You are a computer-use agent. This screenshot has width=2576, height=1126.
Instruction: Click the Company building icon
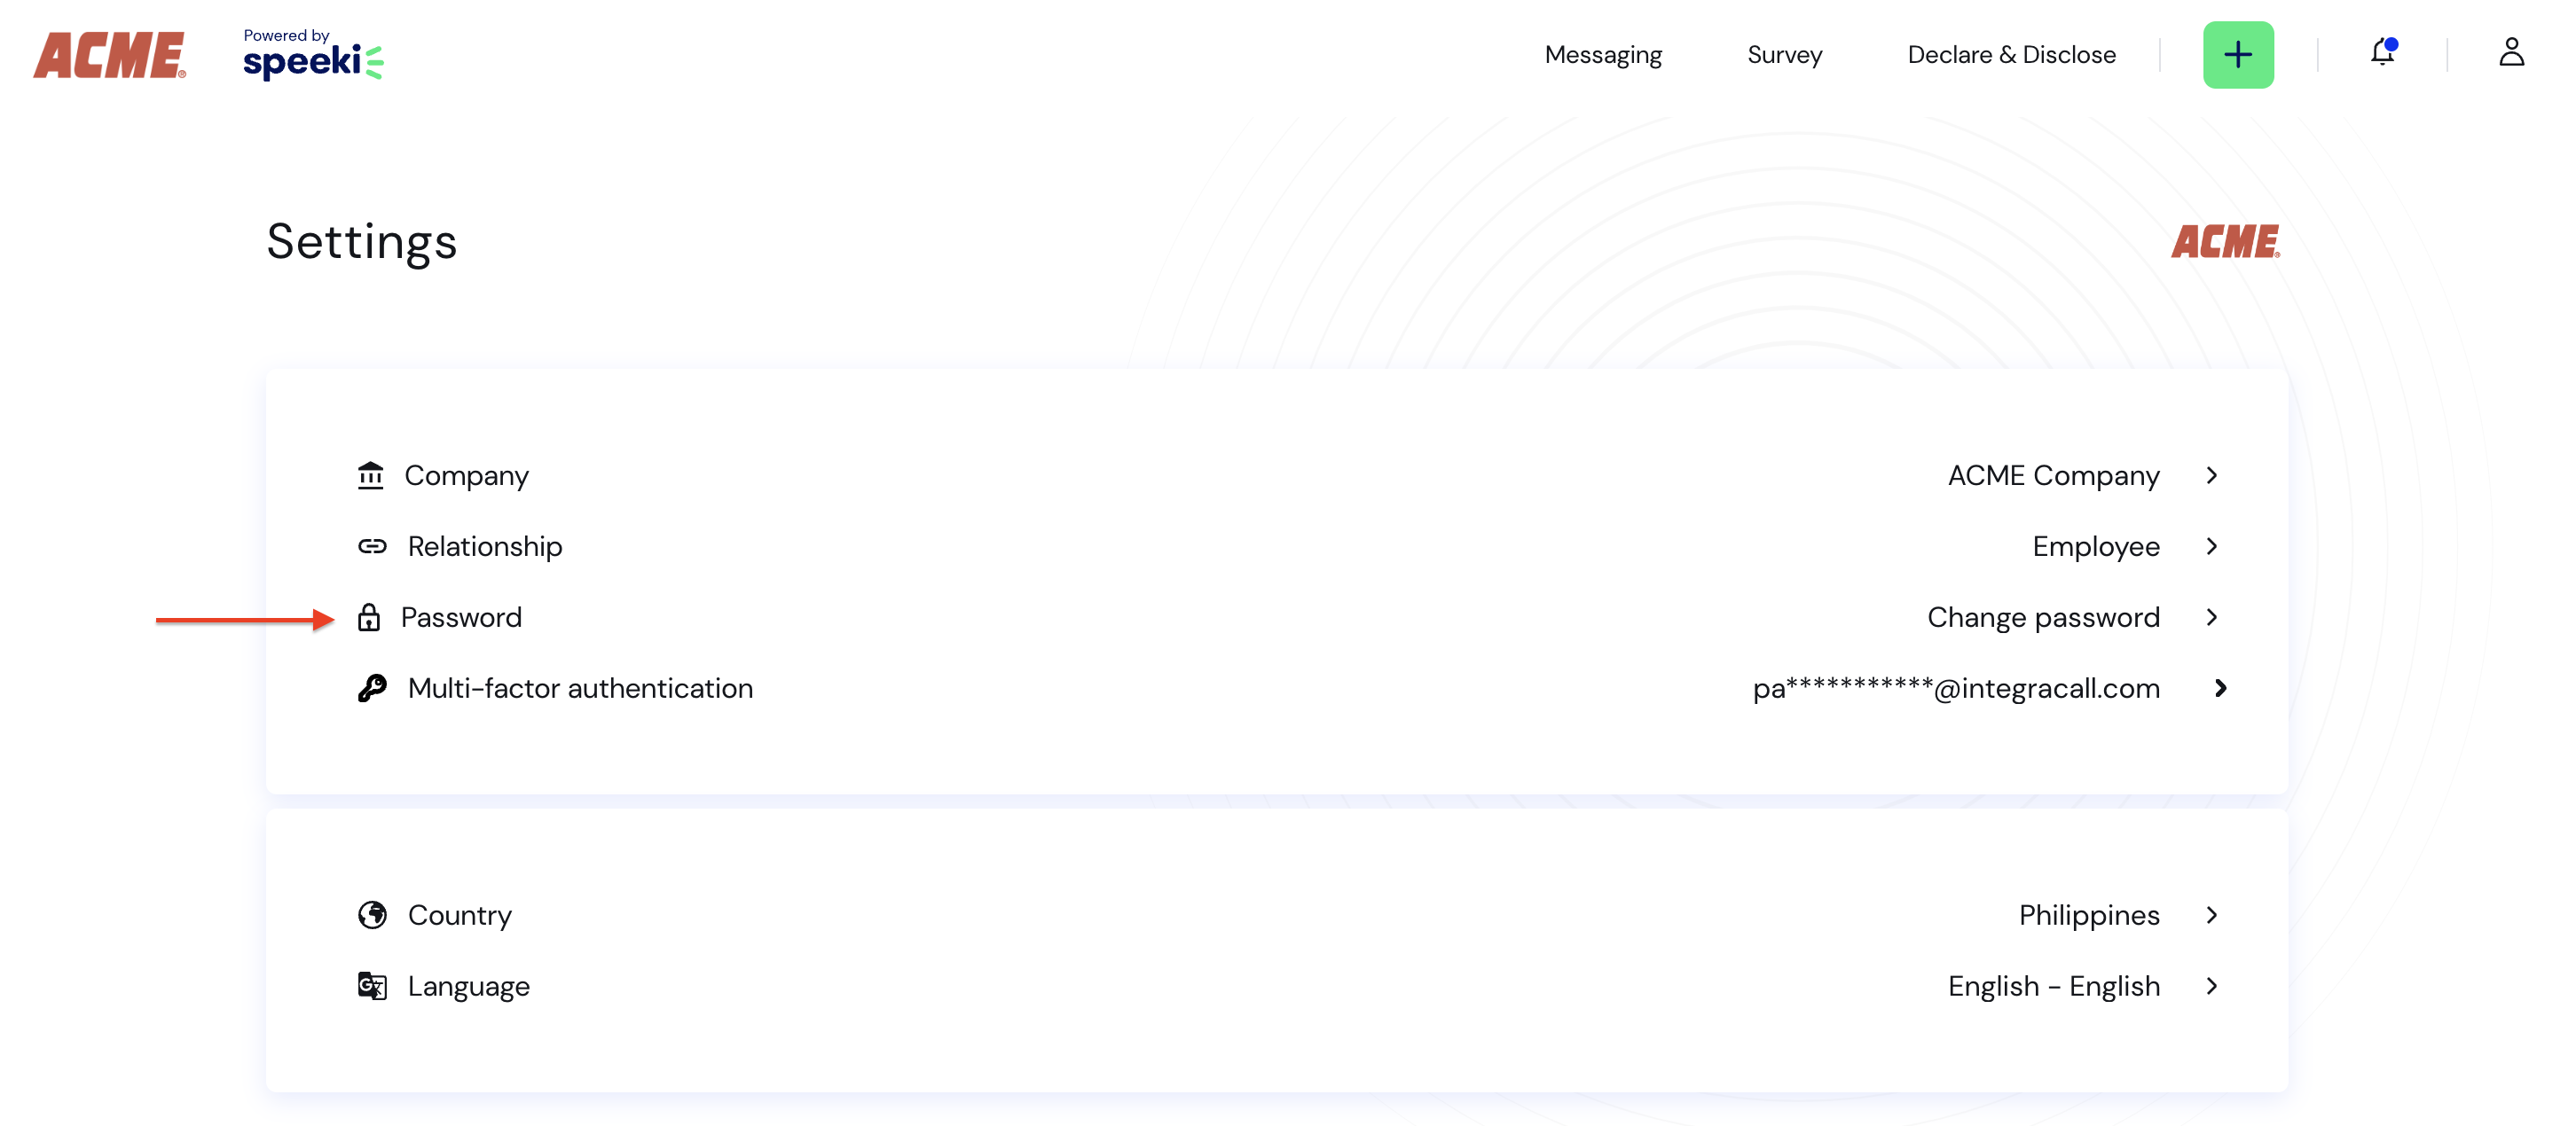click(370, 475)
